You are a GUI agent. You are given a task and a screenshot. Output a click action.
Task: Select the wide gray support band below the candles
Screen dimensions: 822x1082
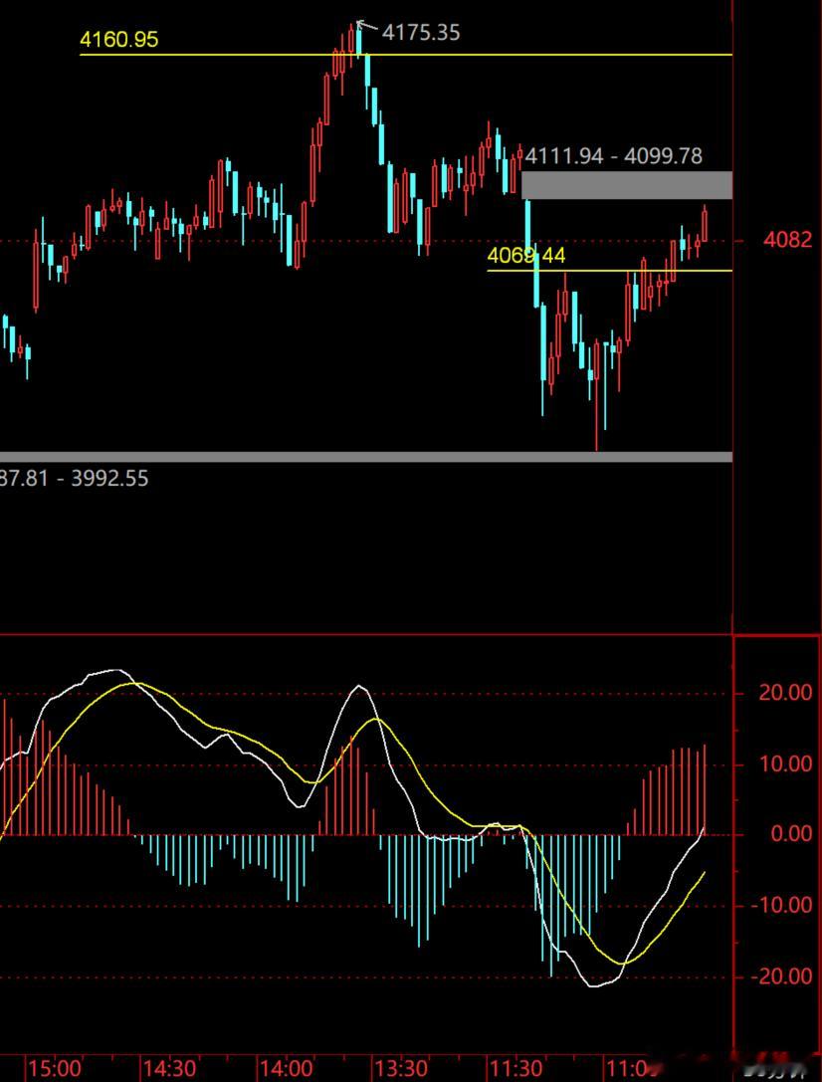coord(365,457)
